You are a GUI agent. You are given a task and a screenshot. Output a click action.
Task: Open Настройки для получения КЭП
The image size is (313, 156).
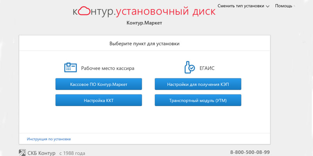198,84
